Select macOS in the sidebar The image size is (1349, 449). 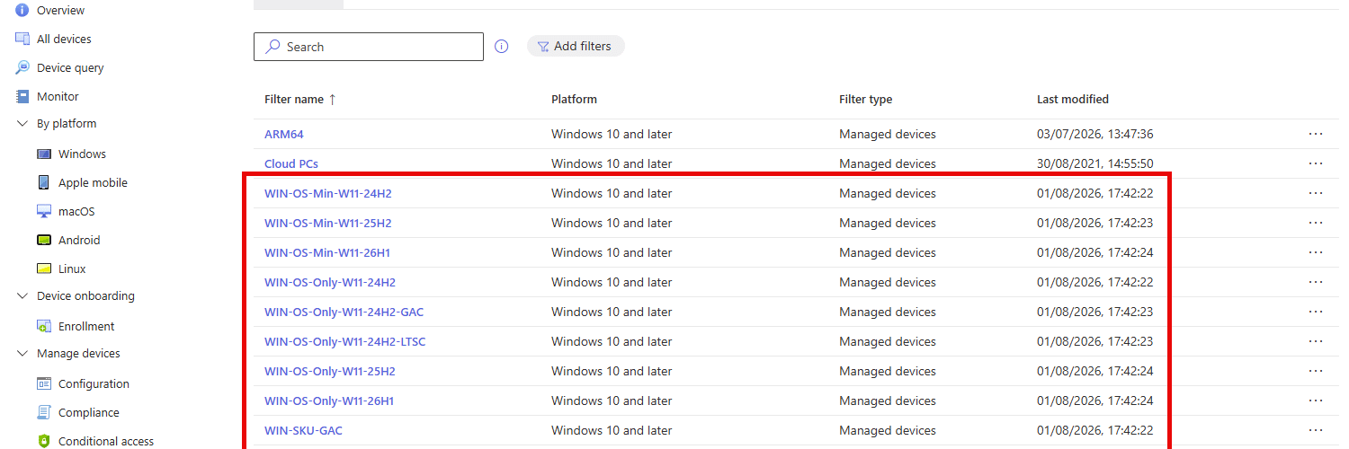point(76,211)
